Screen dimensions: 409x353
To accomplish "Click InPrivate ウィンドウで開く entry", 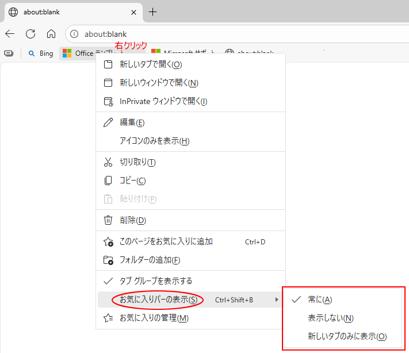I will (163, 101).
